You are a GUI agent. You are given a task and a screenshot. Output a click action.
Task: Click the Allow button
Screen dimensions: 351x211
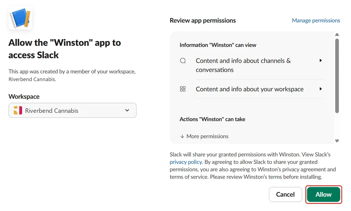324,194
